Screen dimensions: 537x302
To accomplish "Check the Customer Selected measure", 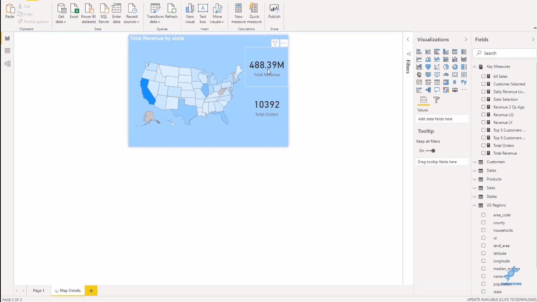I will point(484,84).
